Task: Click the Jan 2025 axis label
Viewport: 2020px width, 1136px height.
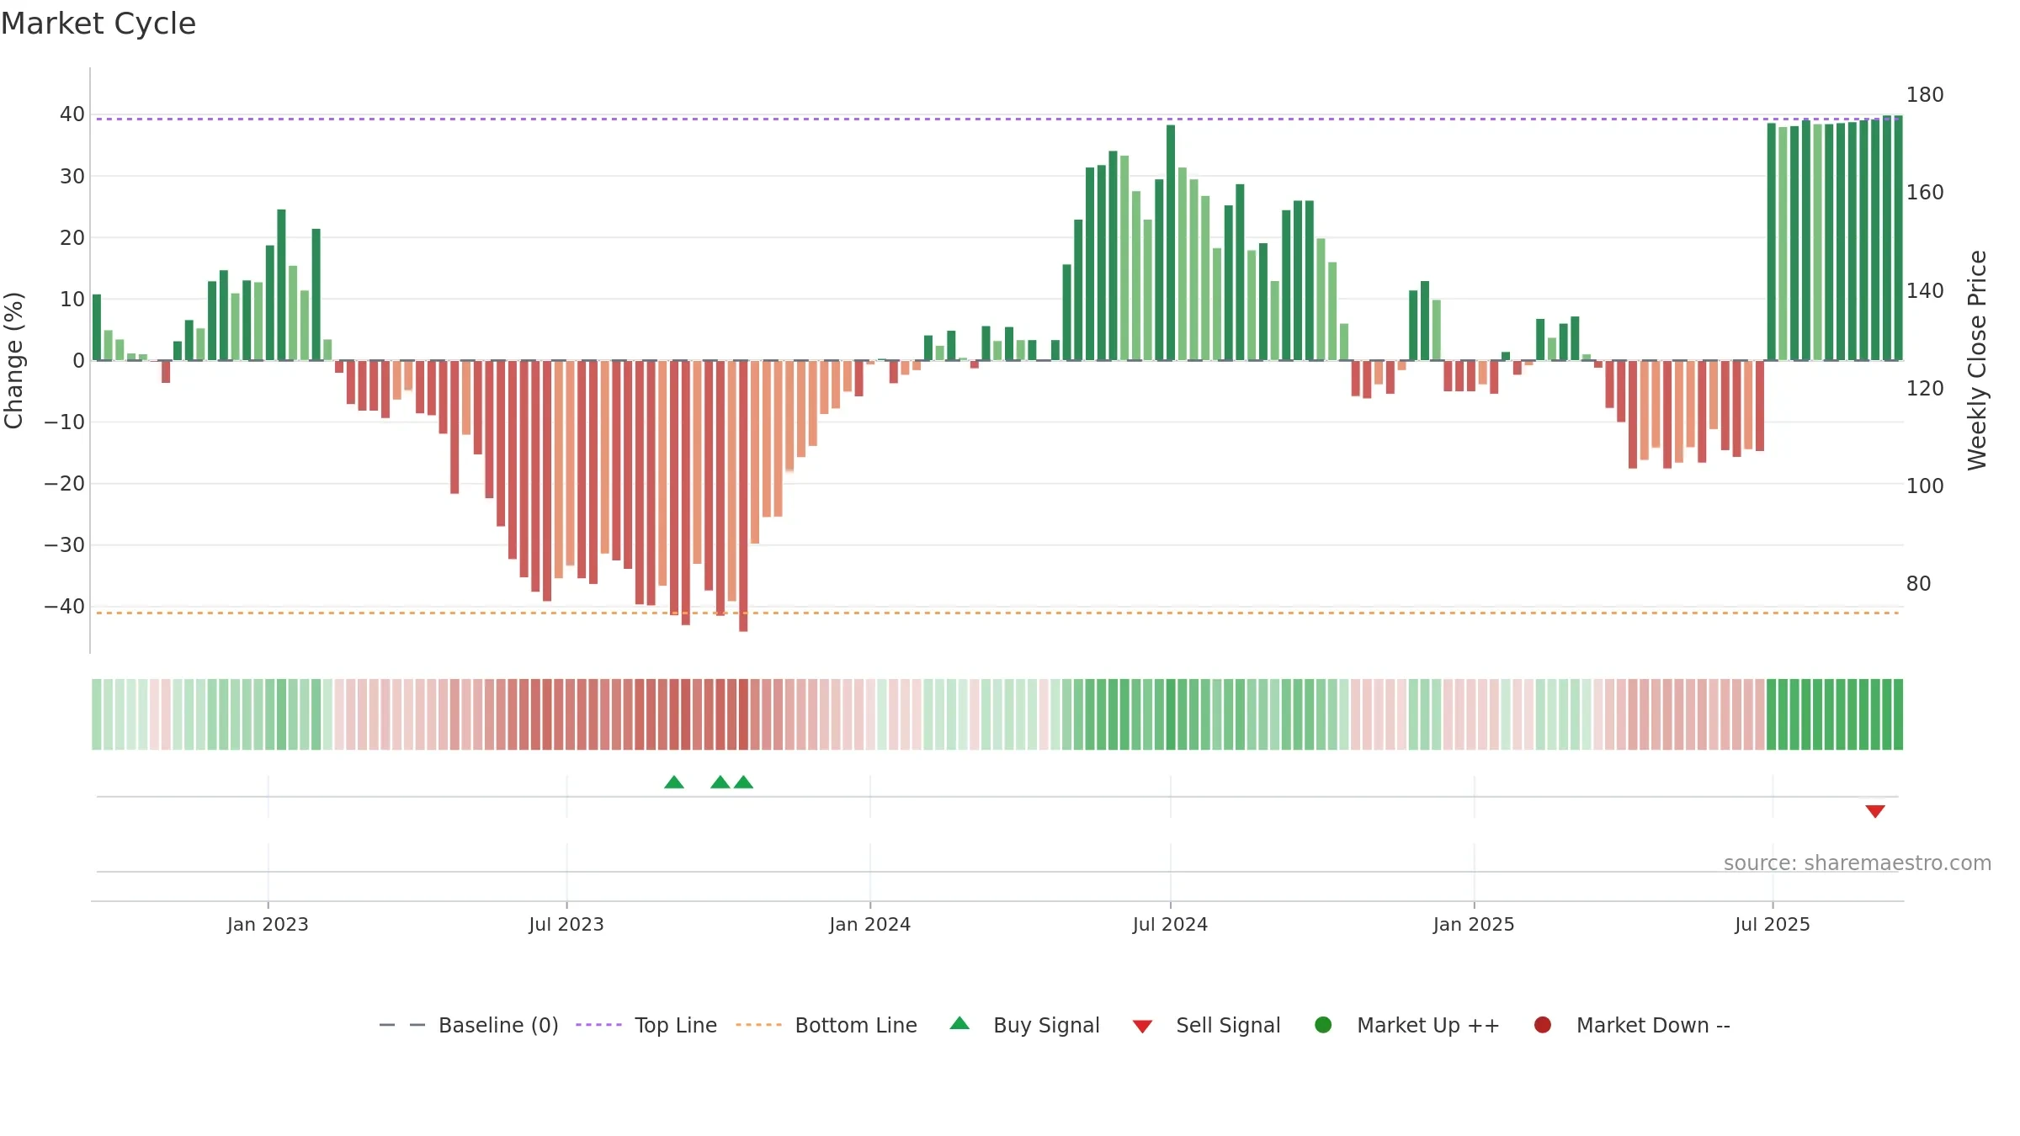Action: coord(1474,924)
